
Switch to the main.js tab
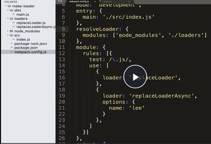pos(108,2)
